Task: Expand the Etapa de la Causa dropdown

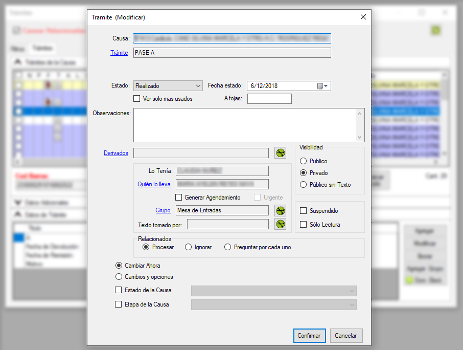Action: pos(273,304)
